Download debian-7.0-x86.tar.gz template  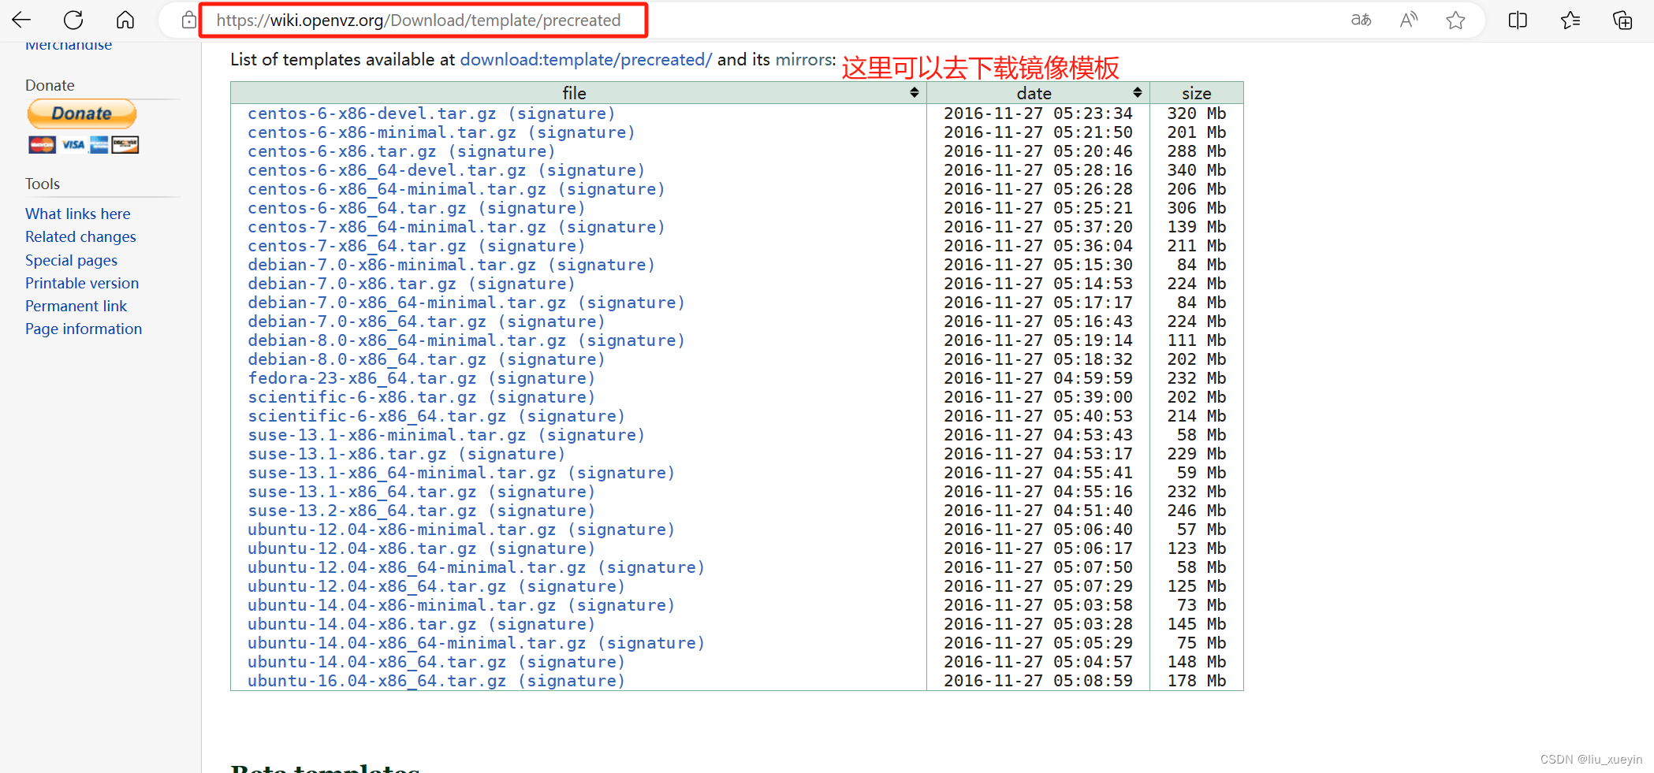pos(352,284)
